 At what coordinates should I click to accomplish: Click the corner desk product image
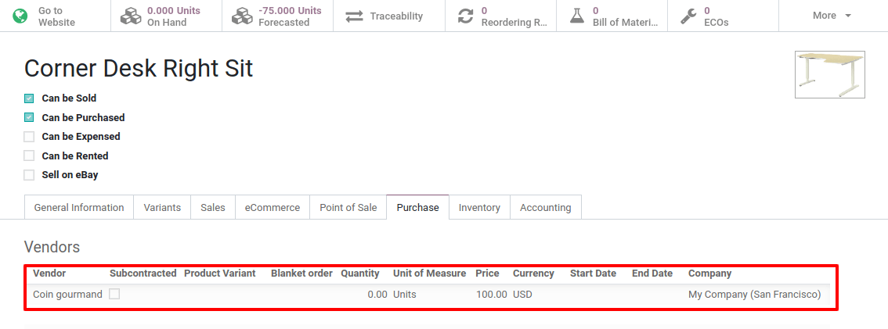click(x=829, y=75)
